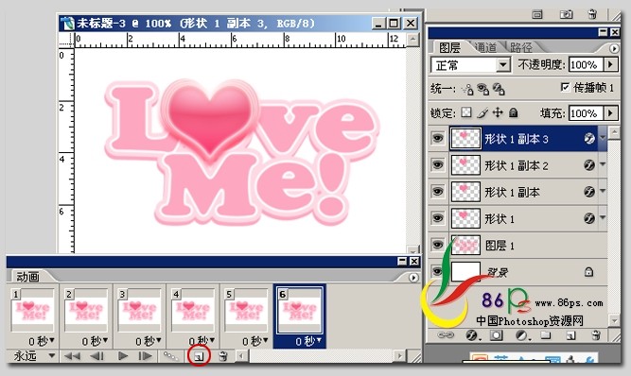Click the fx icon on 形状 1 副本 layer
The height and width of the screenshot is (376, 631).
tap(589, 192)
